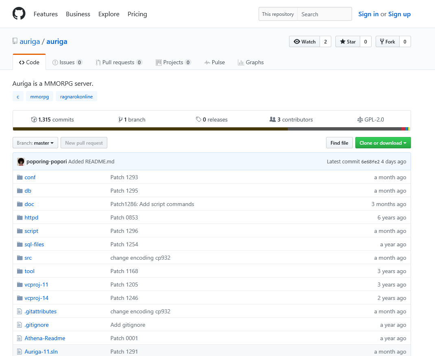Click into the repository Search field
Image resolution: width=435 pixels, height=356 pixels.
[x=324, y=14]
